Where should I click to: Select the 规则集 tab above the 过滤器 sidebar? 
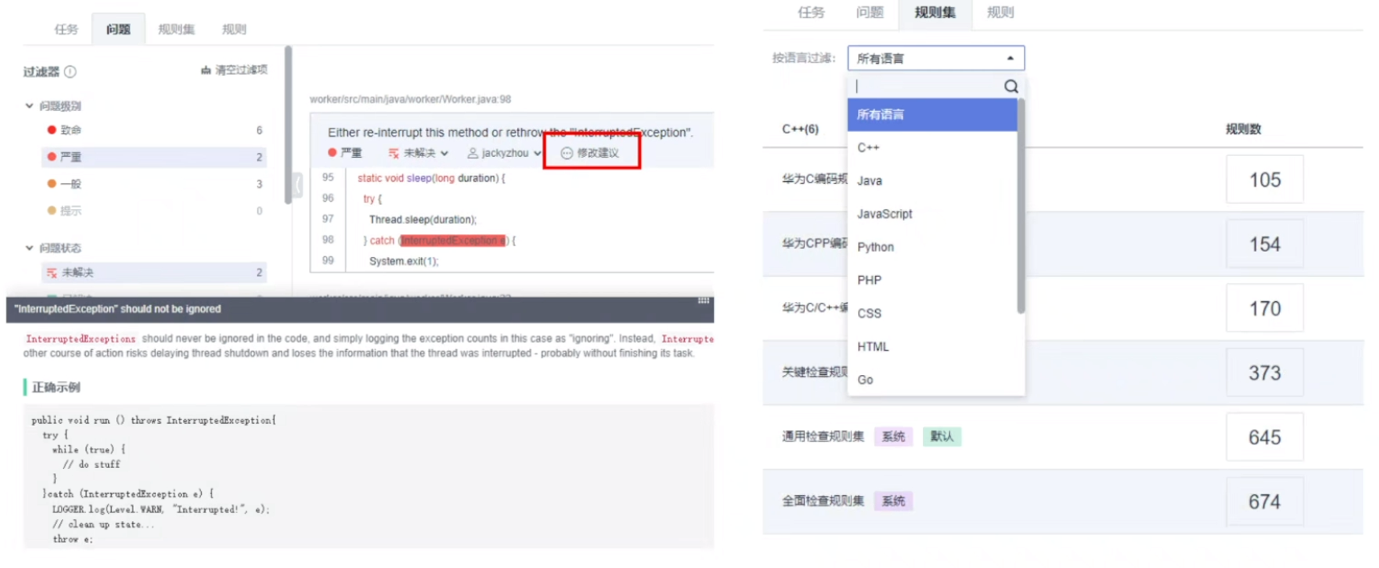[x=177, y=30]
